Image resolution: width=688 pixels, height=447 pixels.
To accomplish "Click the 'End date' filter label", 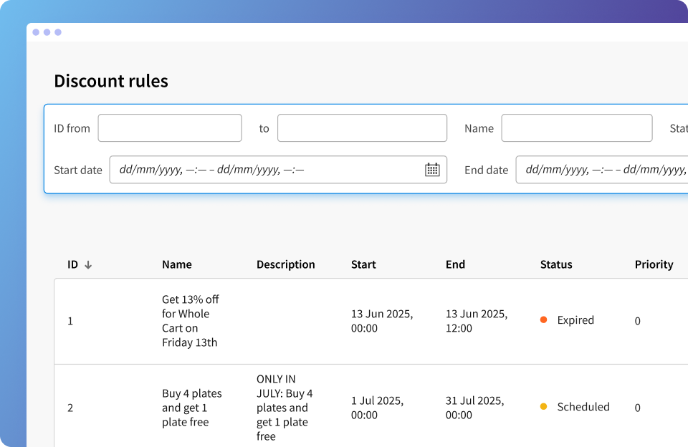I will pyautogui.click(x=486, y=170).
